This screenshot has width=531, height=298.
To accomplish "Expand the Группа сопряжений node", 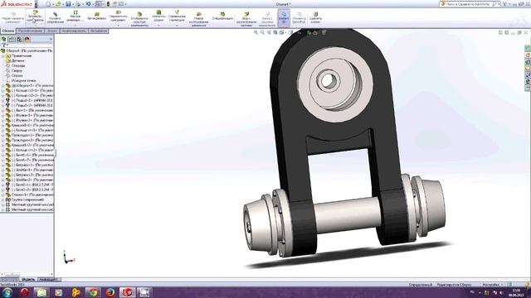I will (3, 199).
